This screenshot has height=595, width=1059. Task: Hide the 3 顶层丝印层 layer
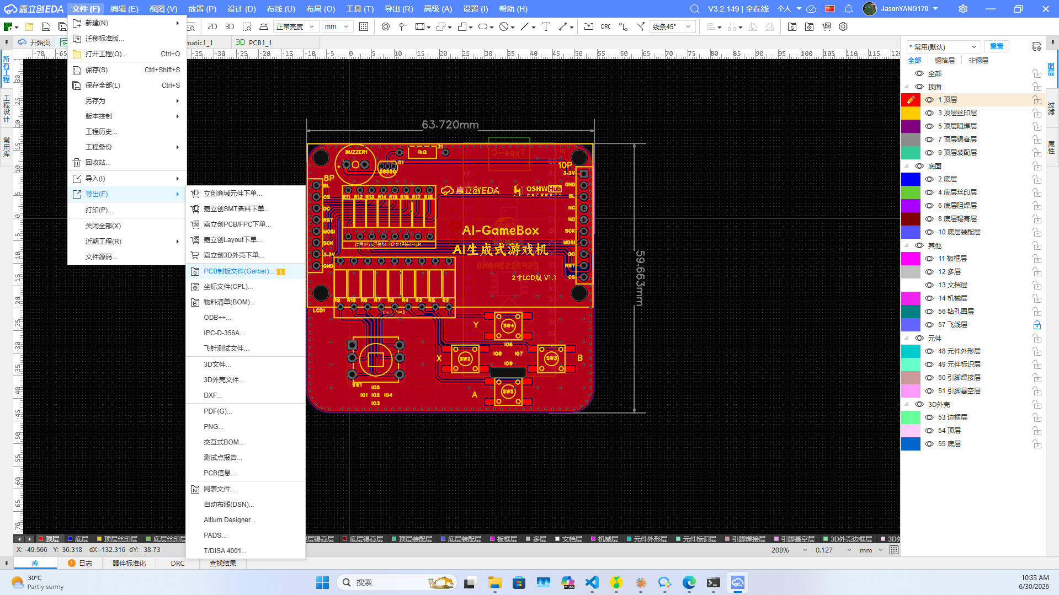click(x=929, y=113)
